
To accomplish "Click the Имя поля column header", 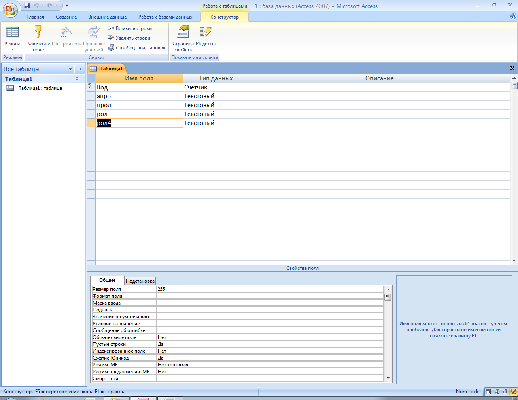I will click(139, 78).
